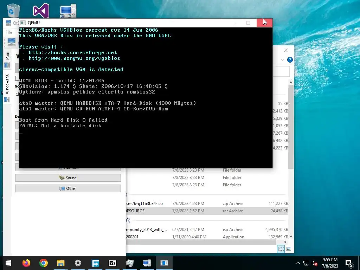The height and width of the screenshot is (270, 360).
Task: Click the 7,267 KB file size entry
Action: 280,133
